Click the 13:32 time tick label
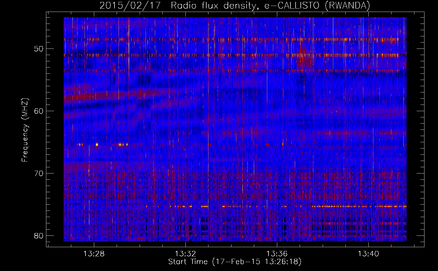This screenshot has width=438, height=271. [185, 254]
